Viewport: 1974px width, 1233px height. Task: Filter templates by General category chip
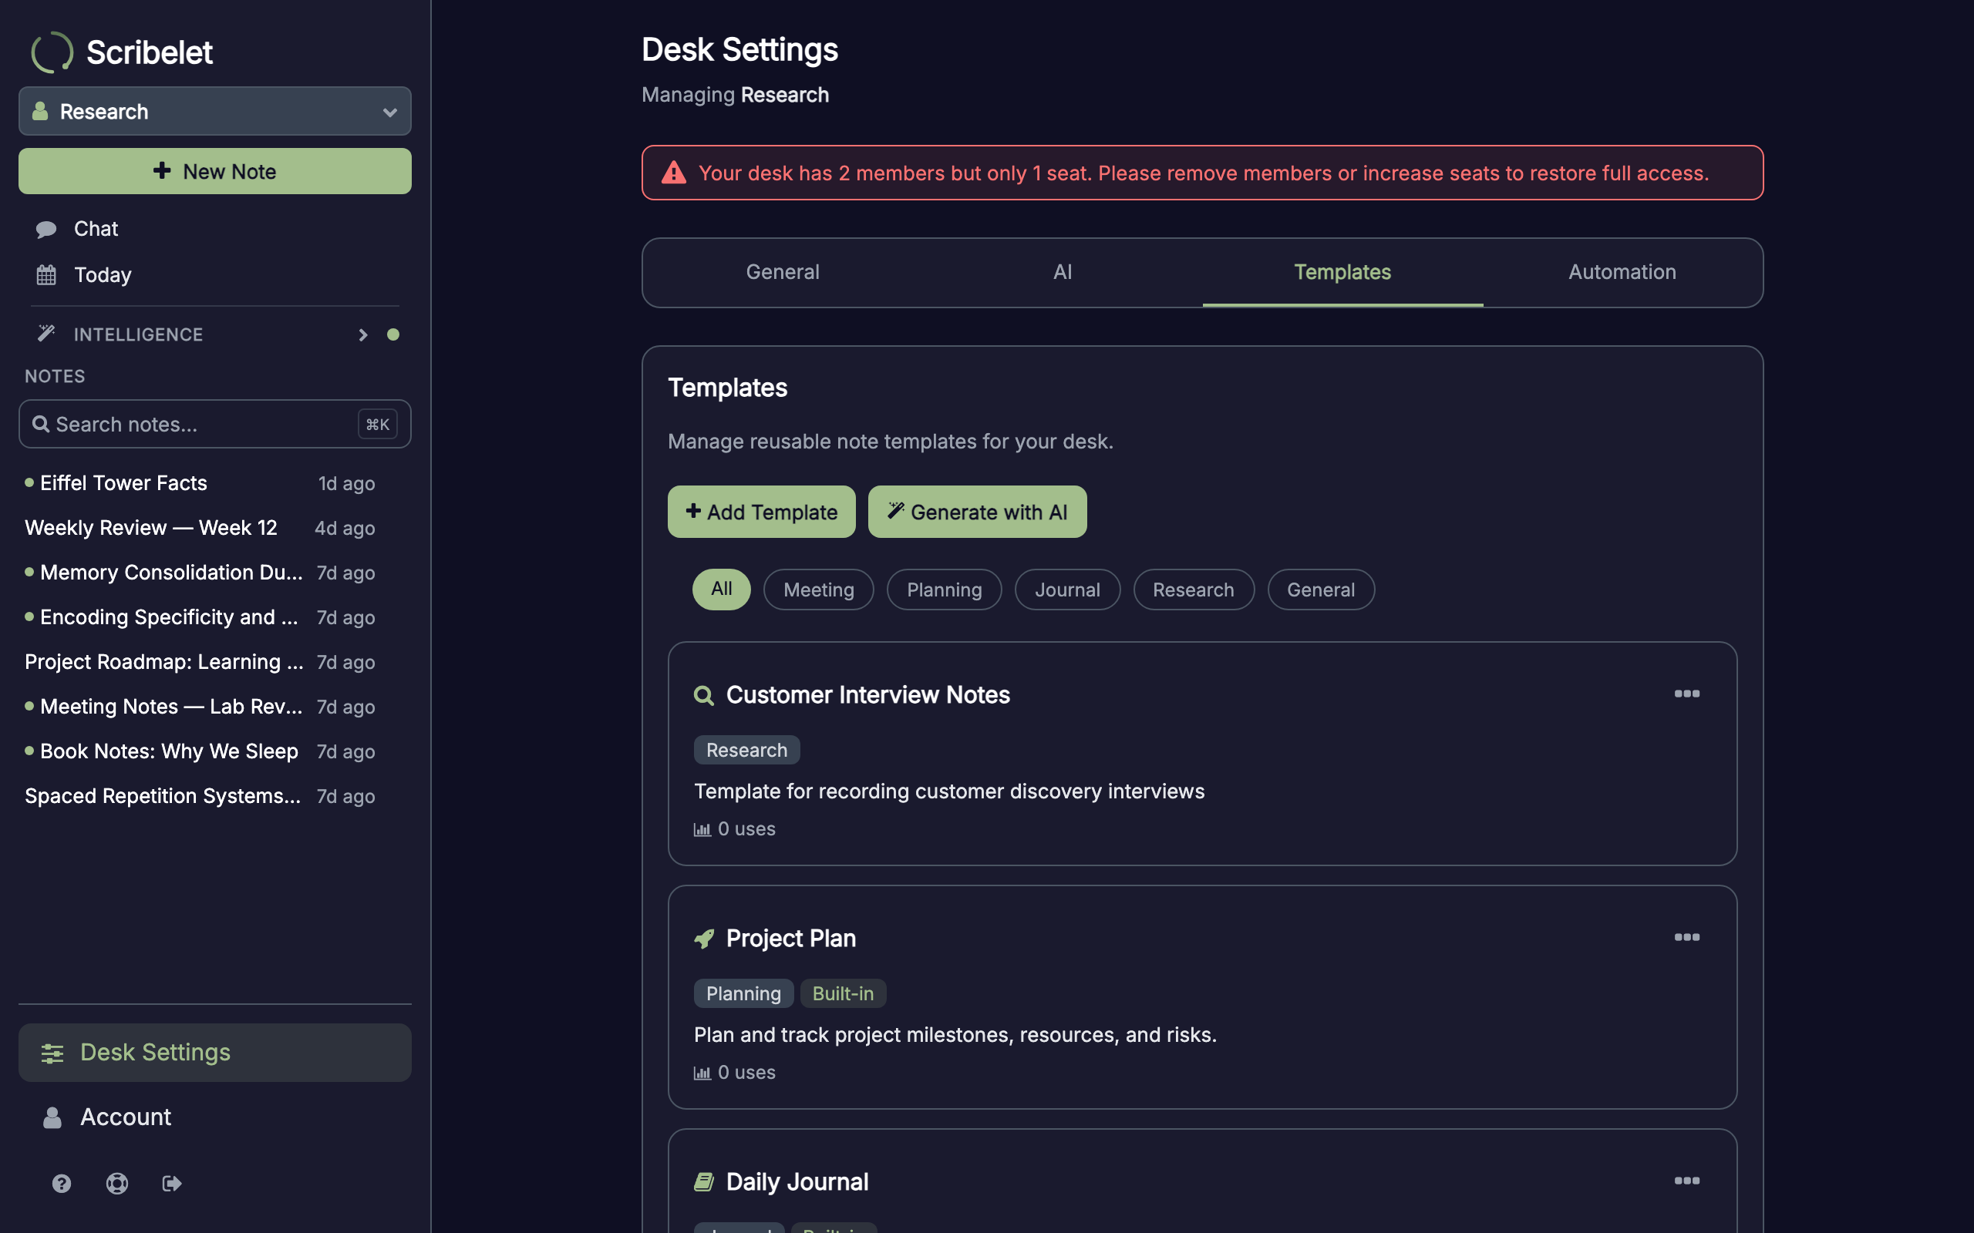click(1321, 589)
